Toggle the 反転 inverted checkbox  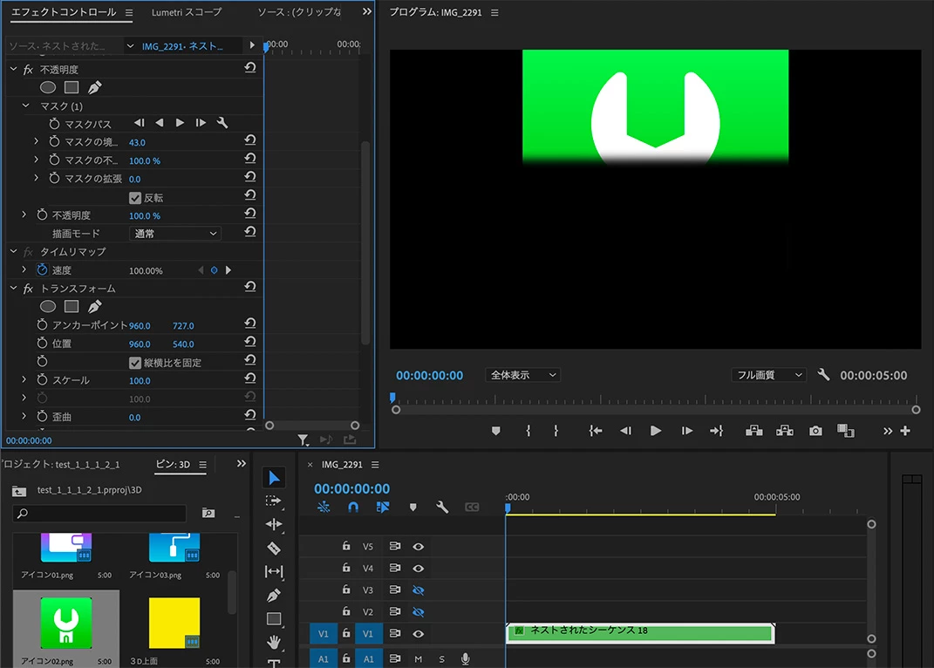pyautogui.click(x=135, y=198)
